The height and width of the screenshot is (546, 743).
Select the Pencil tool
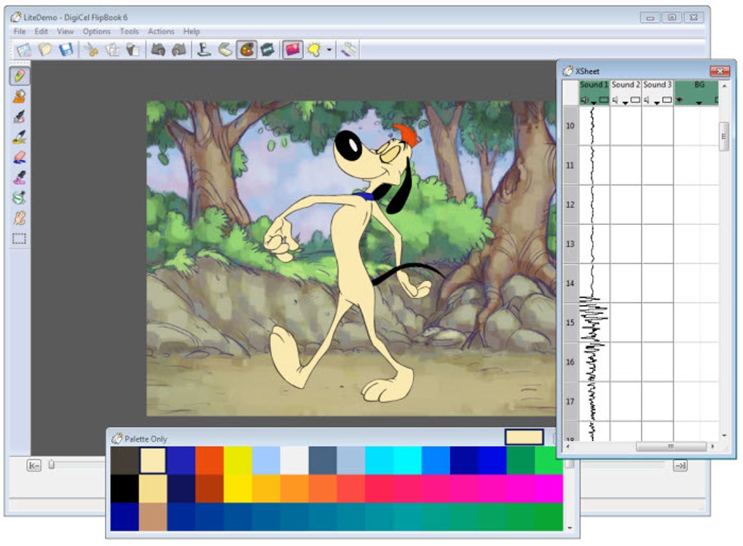20,76
